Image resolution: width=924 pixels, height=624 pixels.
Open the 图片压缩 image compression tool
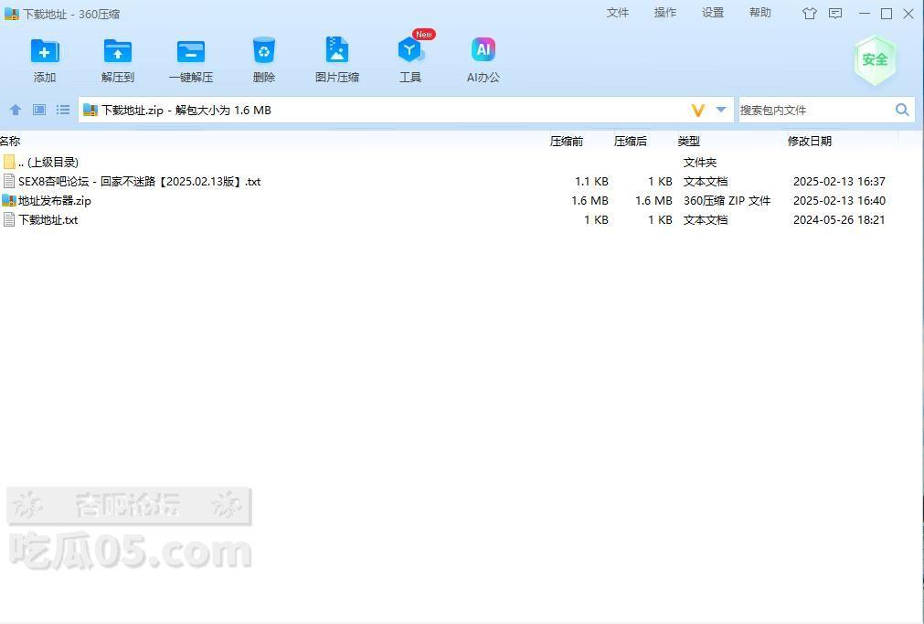(336, 51)
